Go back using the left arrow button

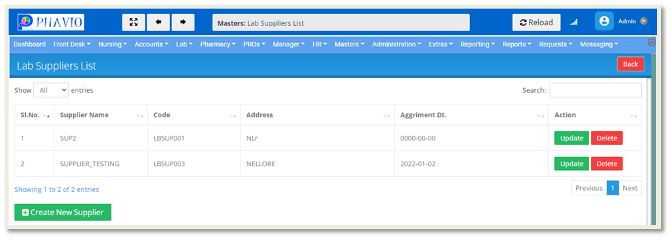pos(159,23)
